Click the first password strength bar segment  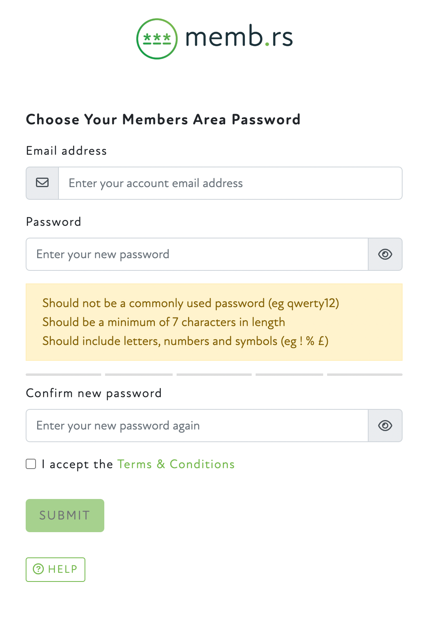coord(63,374)
